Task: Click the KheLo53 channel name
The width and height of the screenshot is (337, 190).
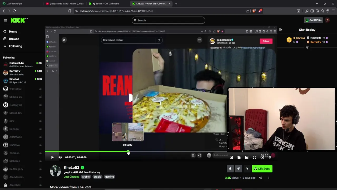Action: tap(71, 168)
